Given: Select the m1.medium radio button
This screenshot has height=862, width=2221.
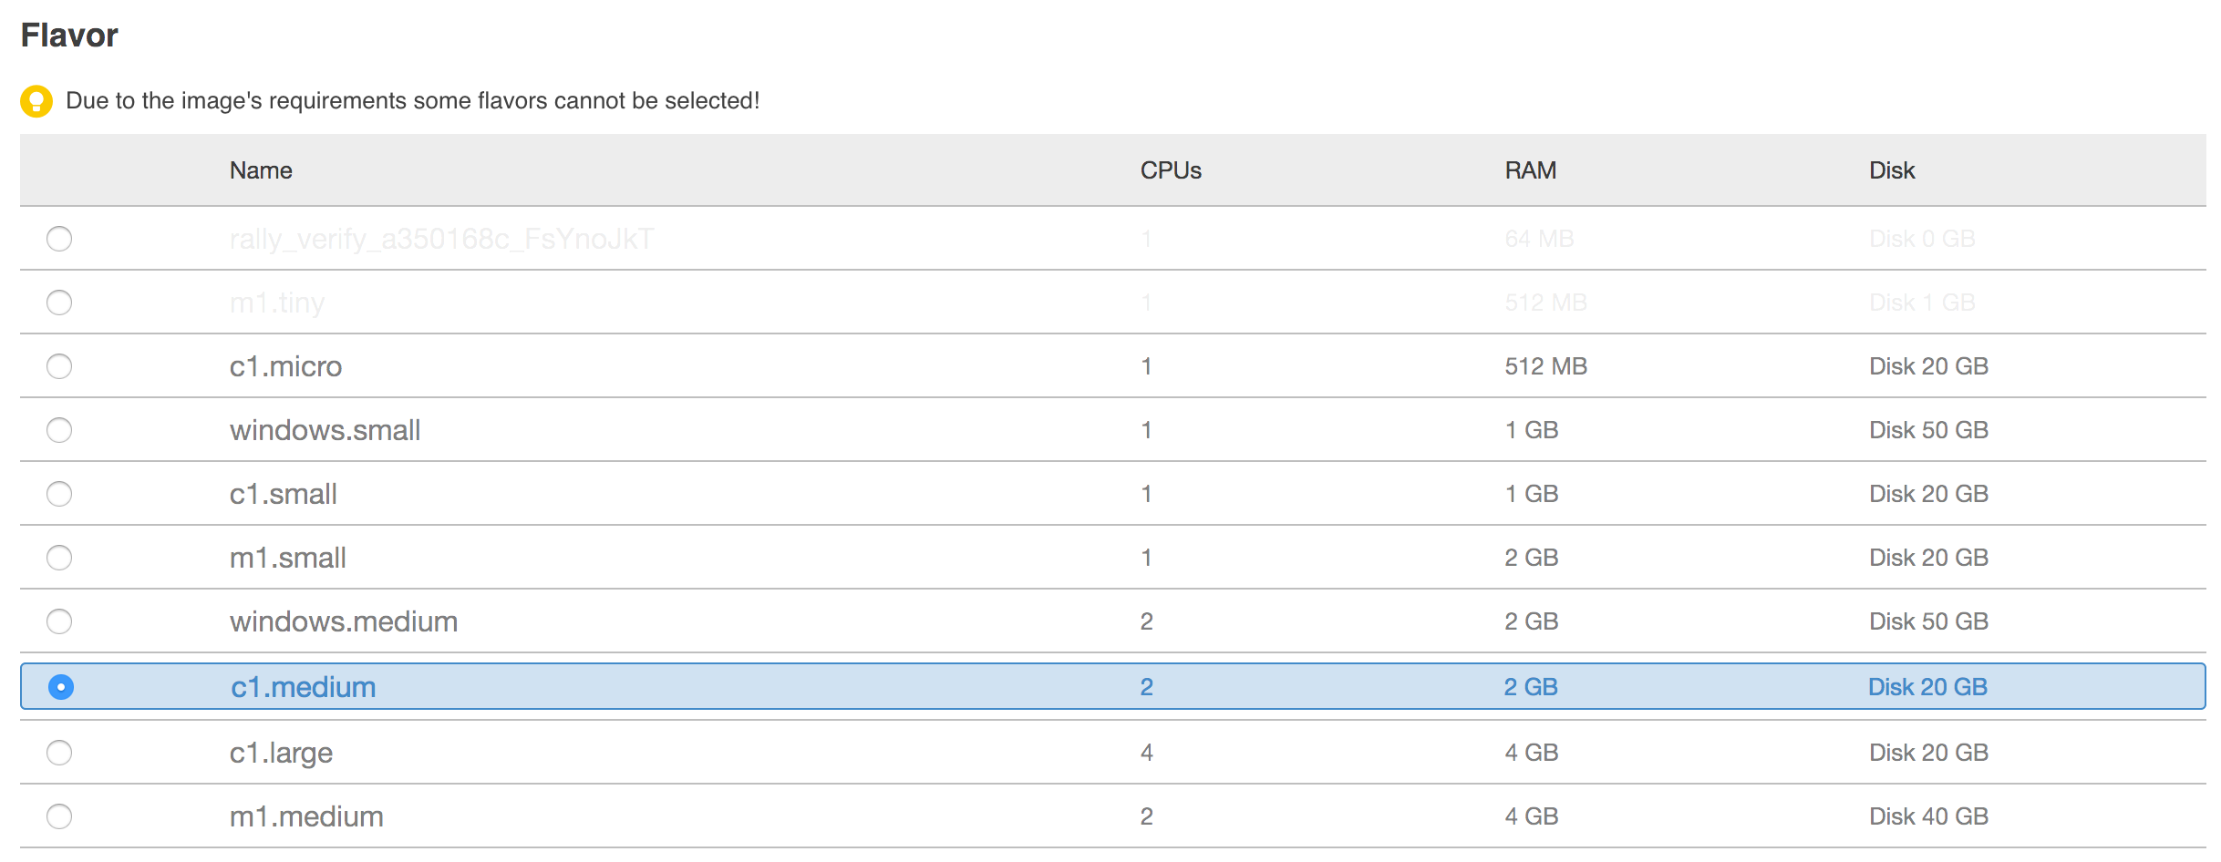Looking at the screenshot, I should (x=59, y=816).
